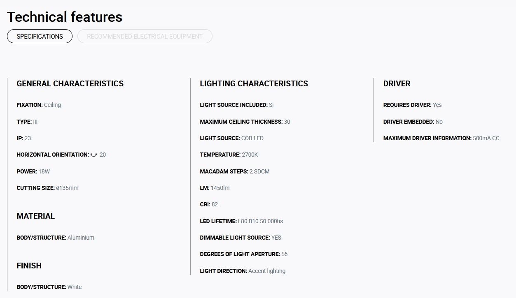The height and width of the screenshot is (298, 516).
Task: Click the Finish section heading
Action: click(x=29, y=266)
